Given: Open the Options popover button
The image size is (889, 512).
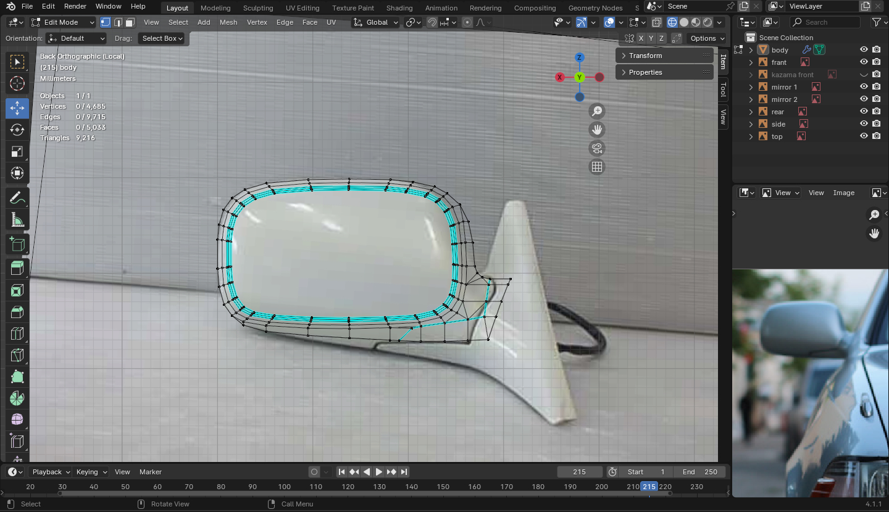Looking at the screenshot, I should (x=707, y=38).
